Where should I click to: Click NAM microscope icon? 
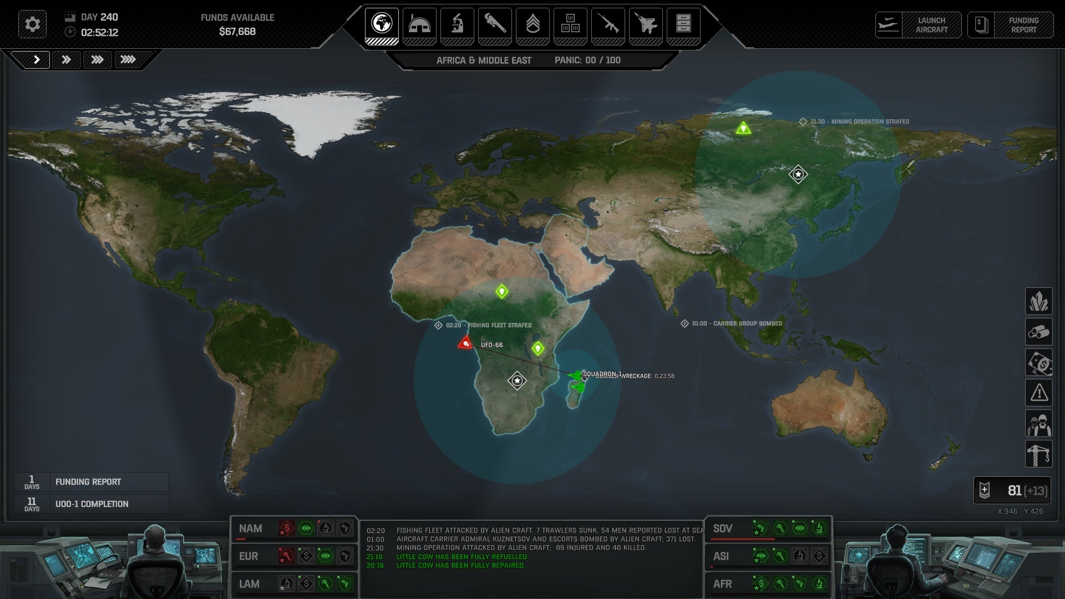325,528
